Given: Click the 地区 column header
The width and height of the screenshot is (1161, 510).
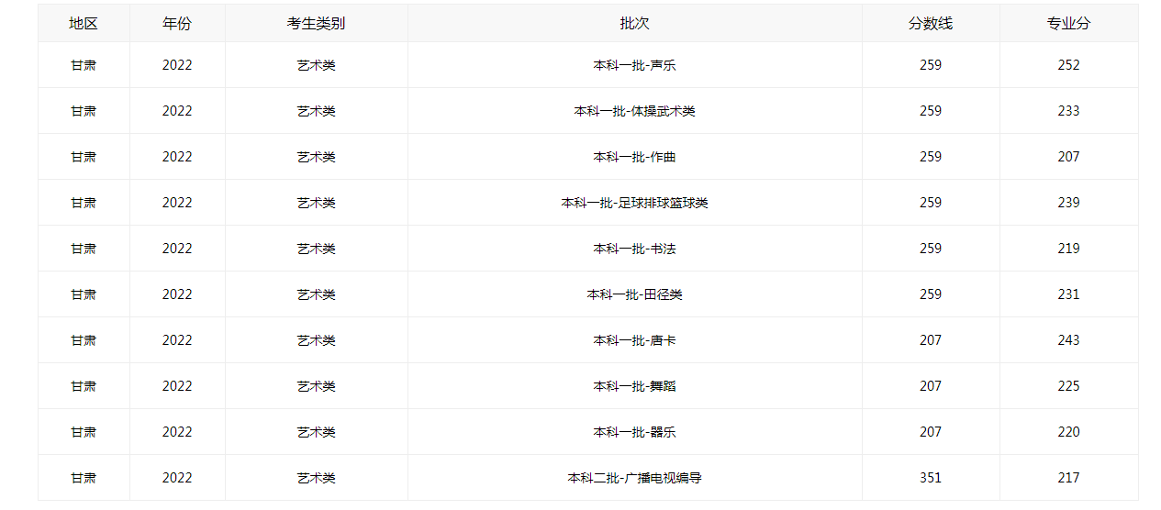Looking at the screenshot, I should pos(84,24).
